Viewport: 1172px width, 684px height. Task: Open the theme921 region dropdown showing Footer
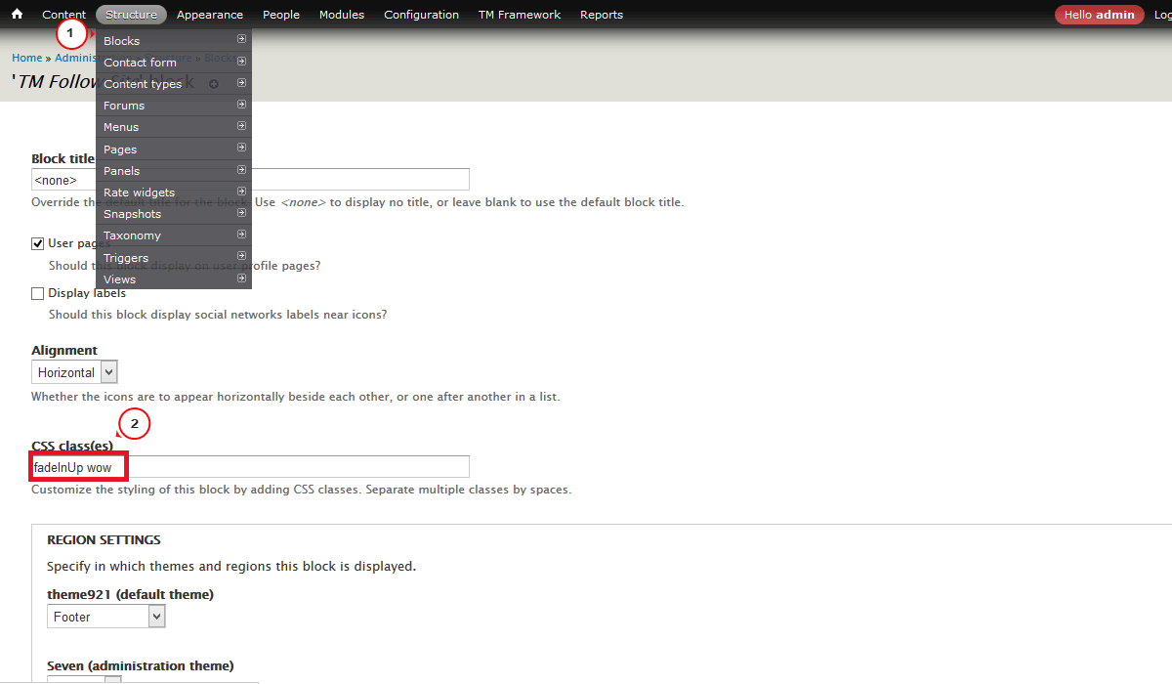point(106,617)
